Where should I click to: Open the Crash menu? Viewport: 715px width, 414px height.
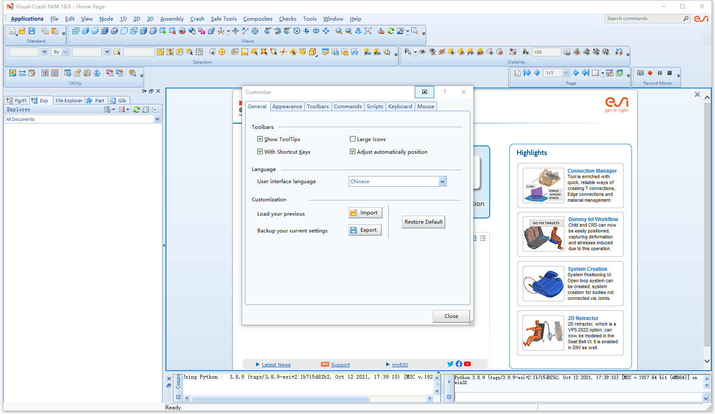pyautogui.click(x=197, y=19)
